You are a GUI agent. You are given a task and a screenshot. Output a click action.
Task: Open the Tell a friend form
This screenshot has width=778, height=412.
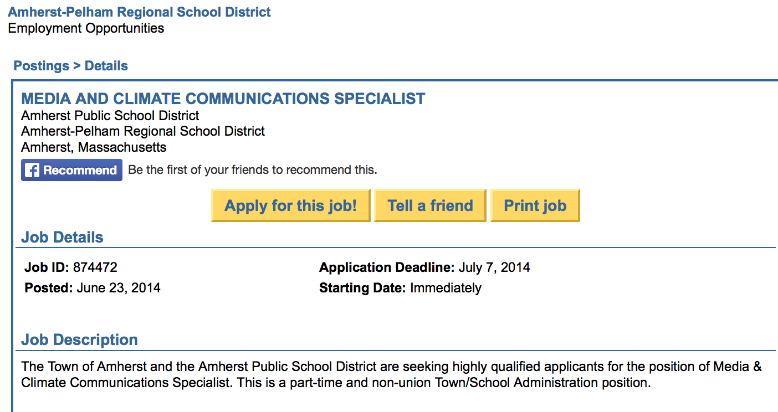coord(430,205)
